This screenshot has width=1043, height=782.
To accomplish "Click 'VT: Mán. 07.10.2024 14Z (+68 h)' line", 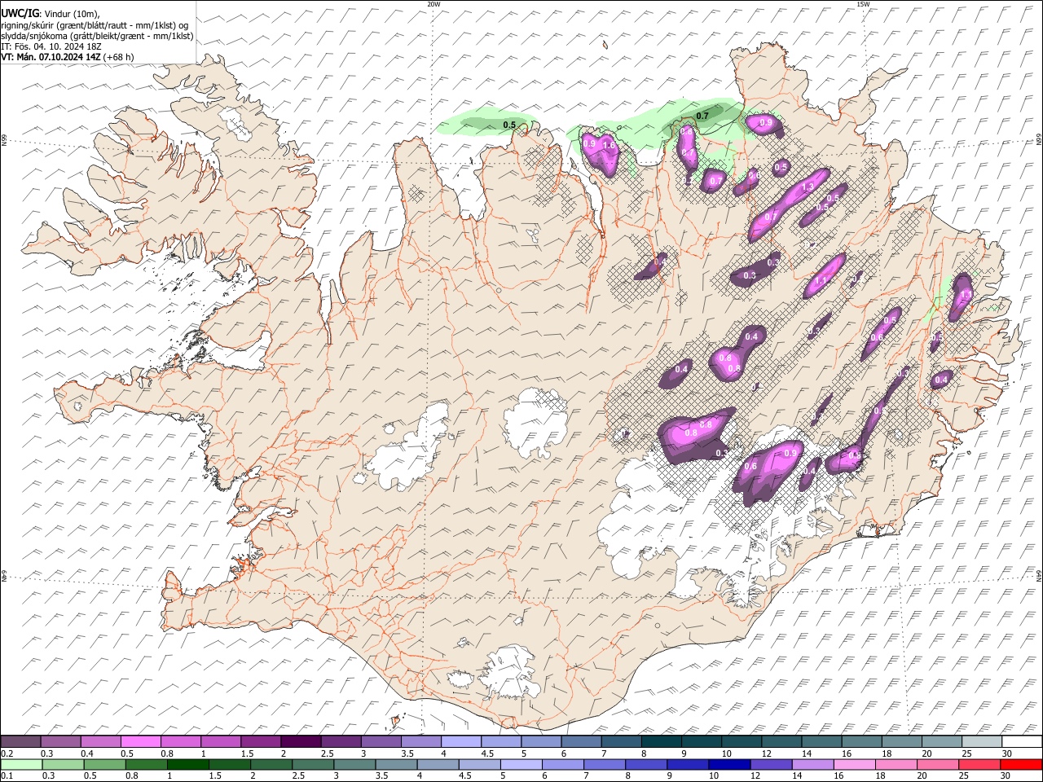I will pos(68,57).
